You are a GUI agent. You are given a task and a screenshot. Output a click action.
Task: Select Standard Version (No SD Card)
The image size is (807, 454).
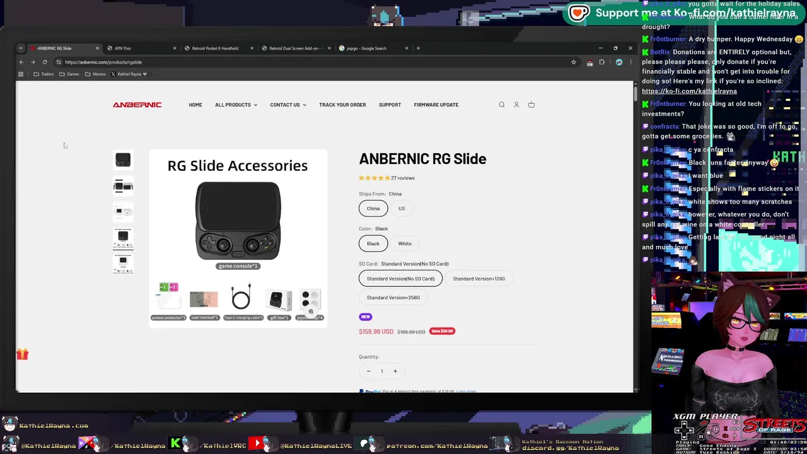tap(400, 279)
